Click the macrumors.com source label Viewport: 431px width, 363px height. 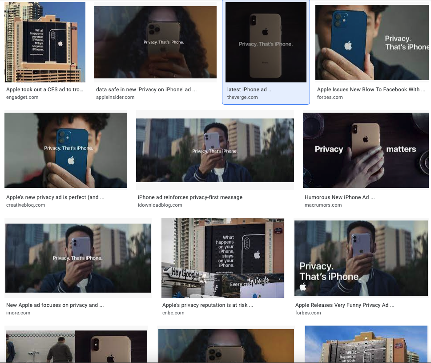(x=323, y=205)
